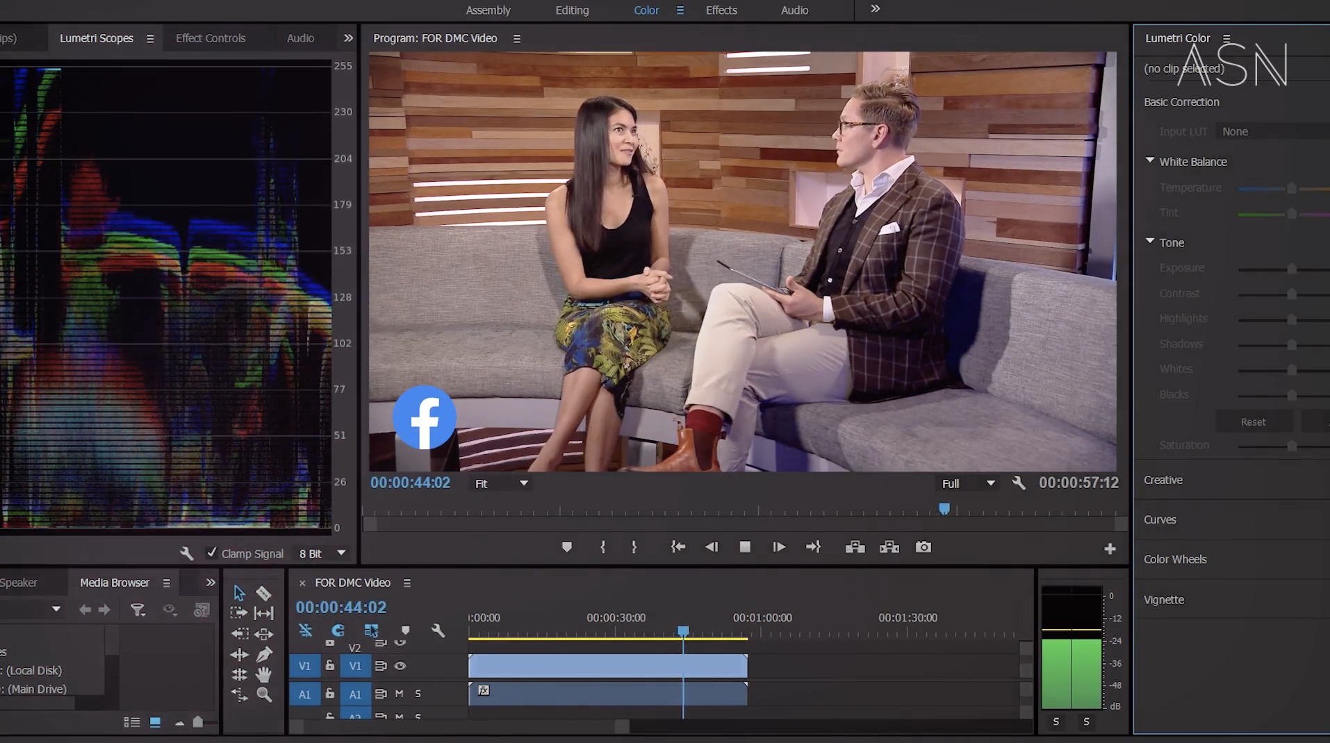This screenshot has height=743, width=1330.
Task: Open the Assembly workspace
Action: (488, 10)
